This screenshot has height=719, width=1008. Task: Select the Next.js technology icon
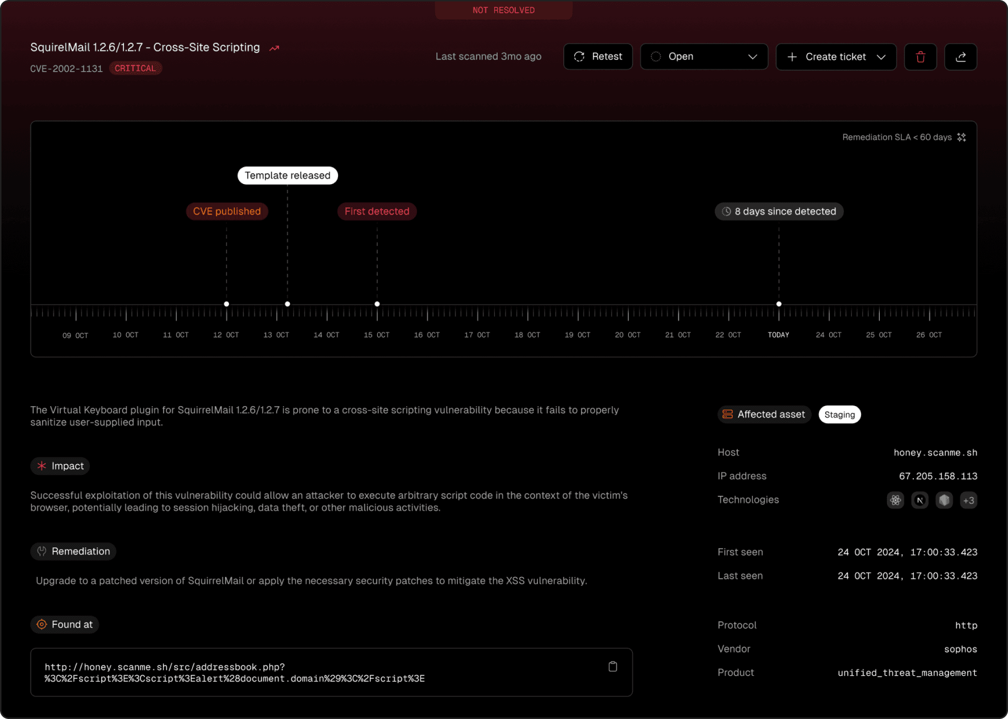[920, 500]
